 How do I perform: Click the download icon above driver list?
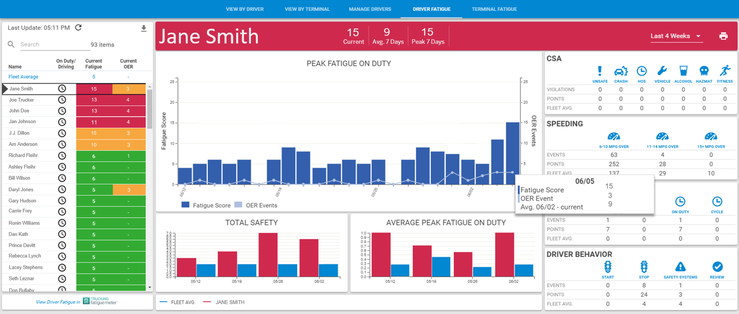144,28
